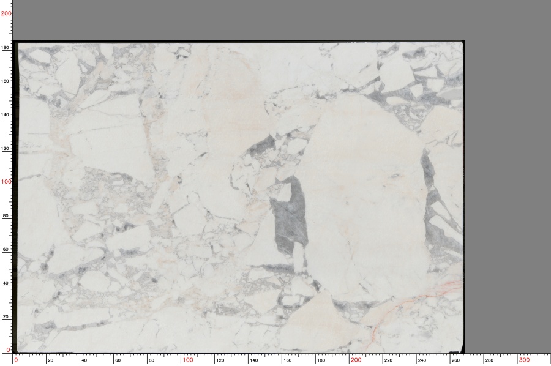Click the 240 label on the horizontal ruler
The height and width of the screenshot is (366, 551).
point(422,360)
